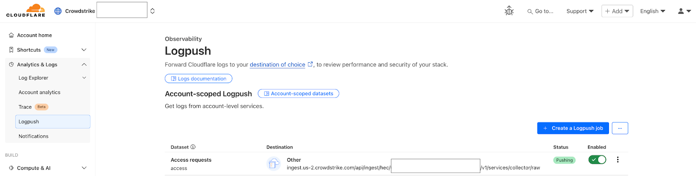Open the account switcher up-down arrows
This screenshot has width=696, height=176.
pyautogui.click(x=153, y=11)
